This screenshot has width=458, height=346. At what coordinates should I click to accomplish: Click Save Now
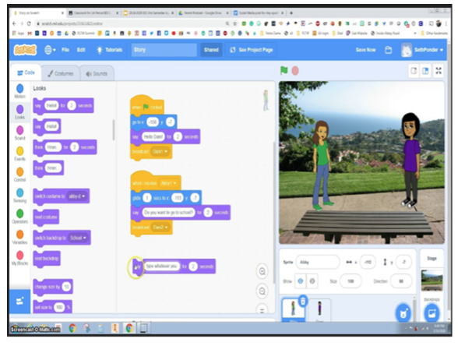point(365,50)
